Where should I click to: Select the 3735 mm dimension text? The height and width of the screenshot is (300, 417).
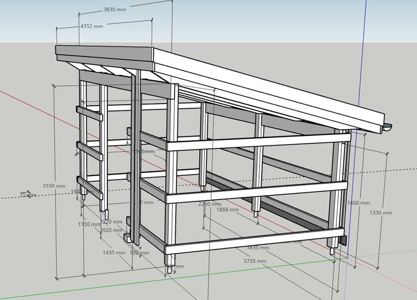255,260
